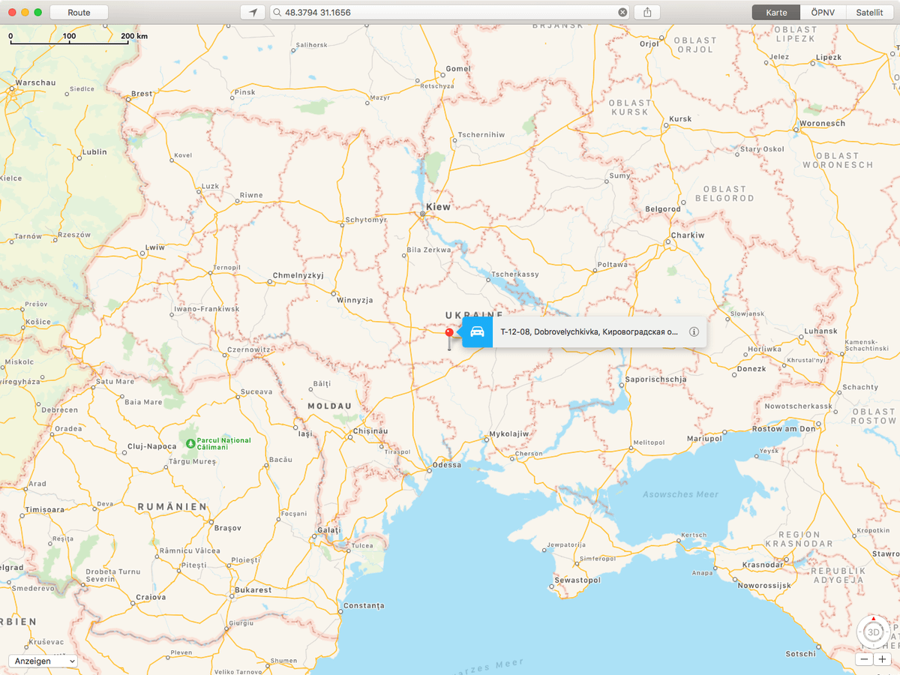Click the green fullscreen window button
This screenshot has width=900, height=675.
pos(38,13)
